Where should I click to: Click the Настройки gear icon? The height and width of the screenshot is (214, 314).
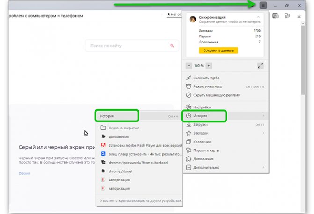[189, 107]
